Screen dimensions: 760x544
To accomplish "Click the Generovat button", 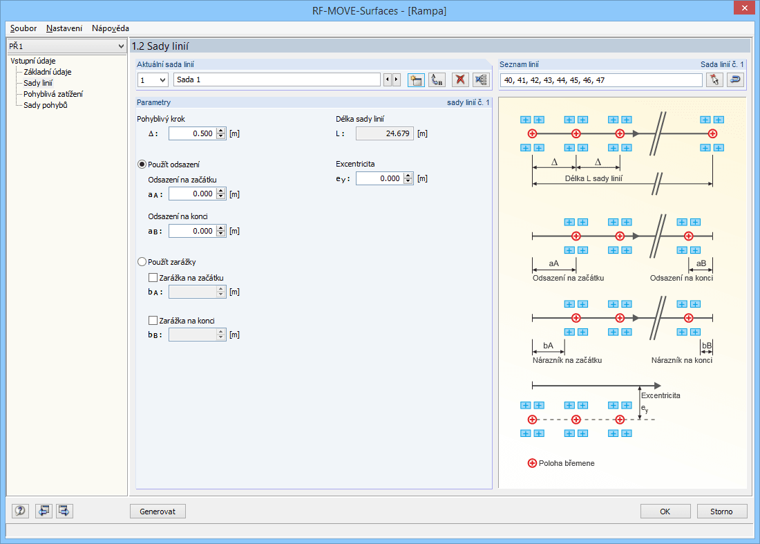I will point(158,511).
